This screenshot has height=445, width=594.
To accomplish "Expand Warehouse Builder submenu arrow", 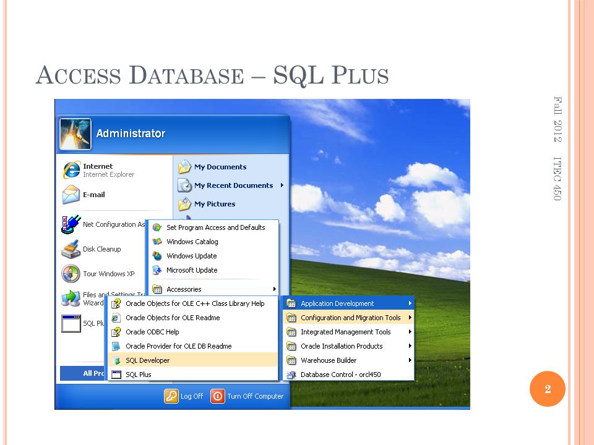I will pyautogui.click(x=410, y=360).
